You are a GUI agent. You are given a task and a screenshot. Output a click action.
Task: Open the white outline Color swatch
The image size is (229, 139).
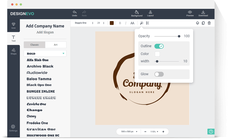[x=157, y=54]
